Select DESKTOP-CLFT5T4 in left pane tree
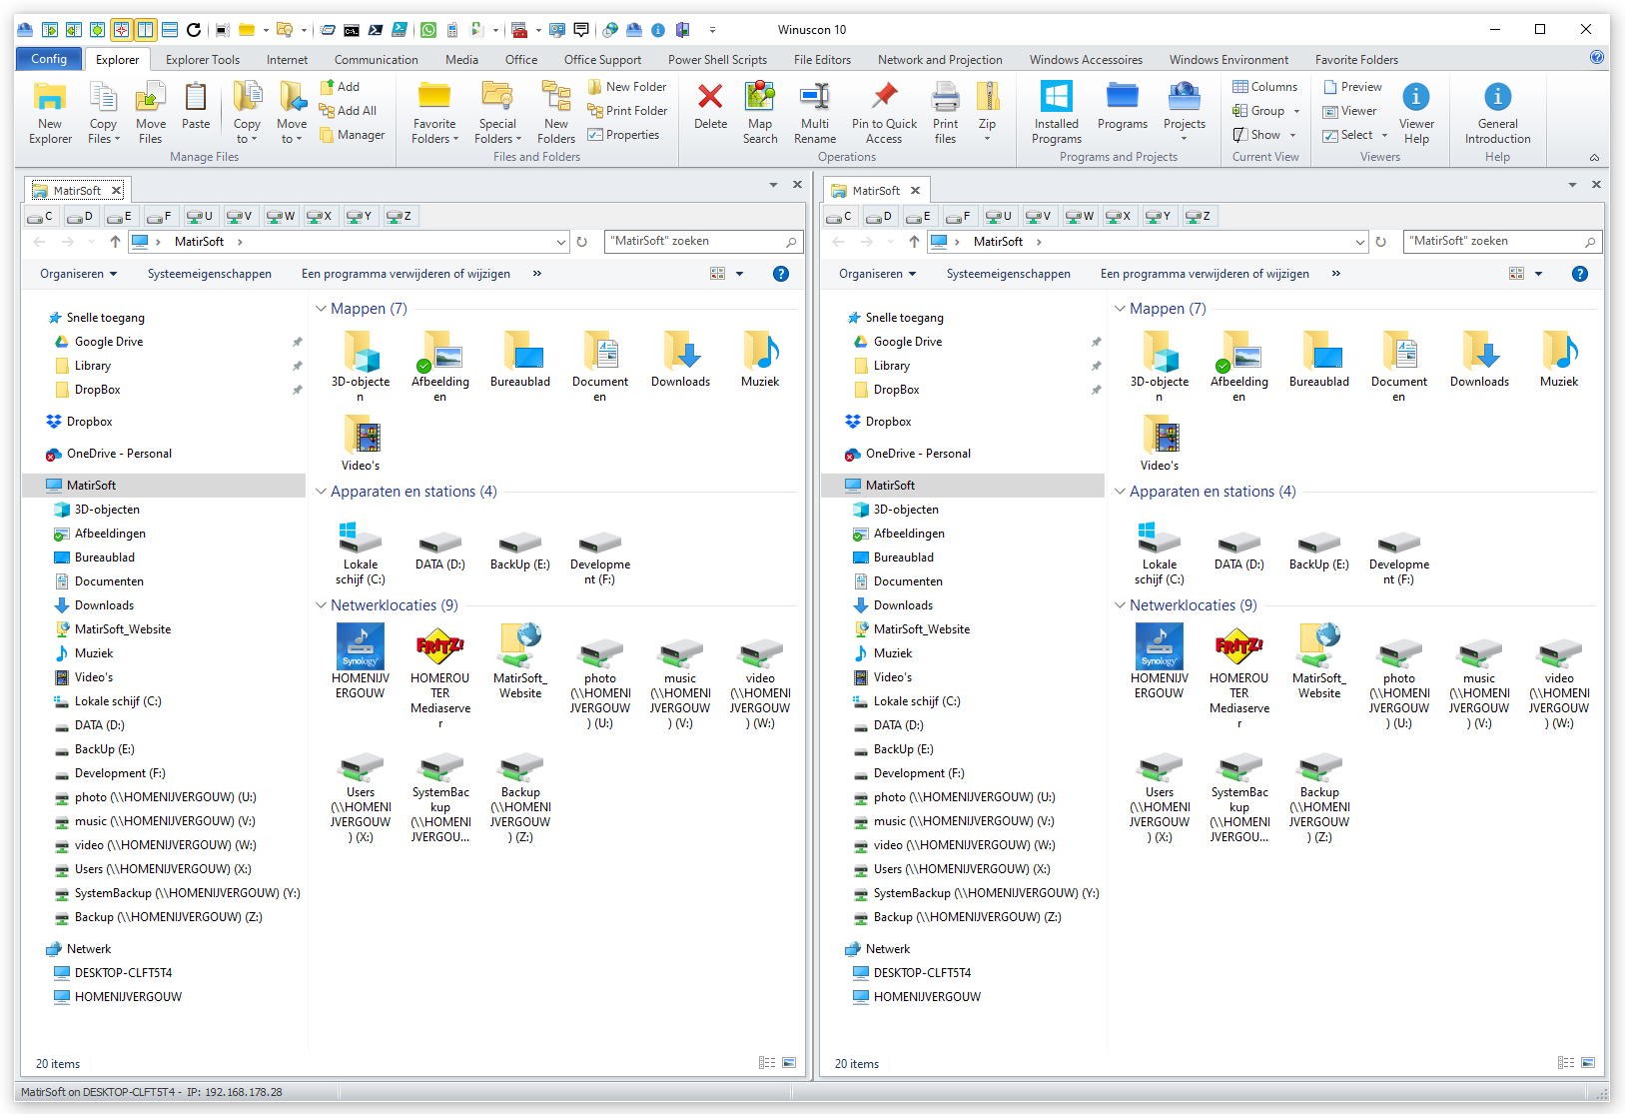Image resolution: width=1625 pixels, height=1114 pixels. (x=123, y=973)
